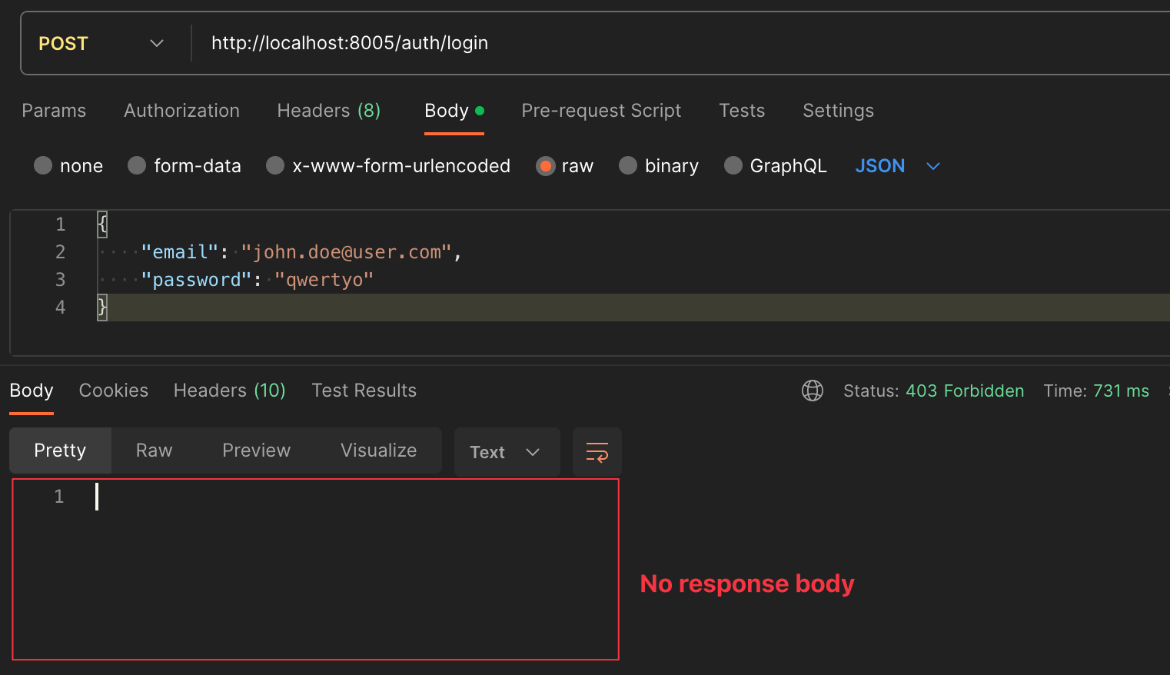Screen dimensions: 1170x675
Task: Open the request Headers (8) tab
Action: [x=328, y=111]
